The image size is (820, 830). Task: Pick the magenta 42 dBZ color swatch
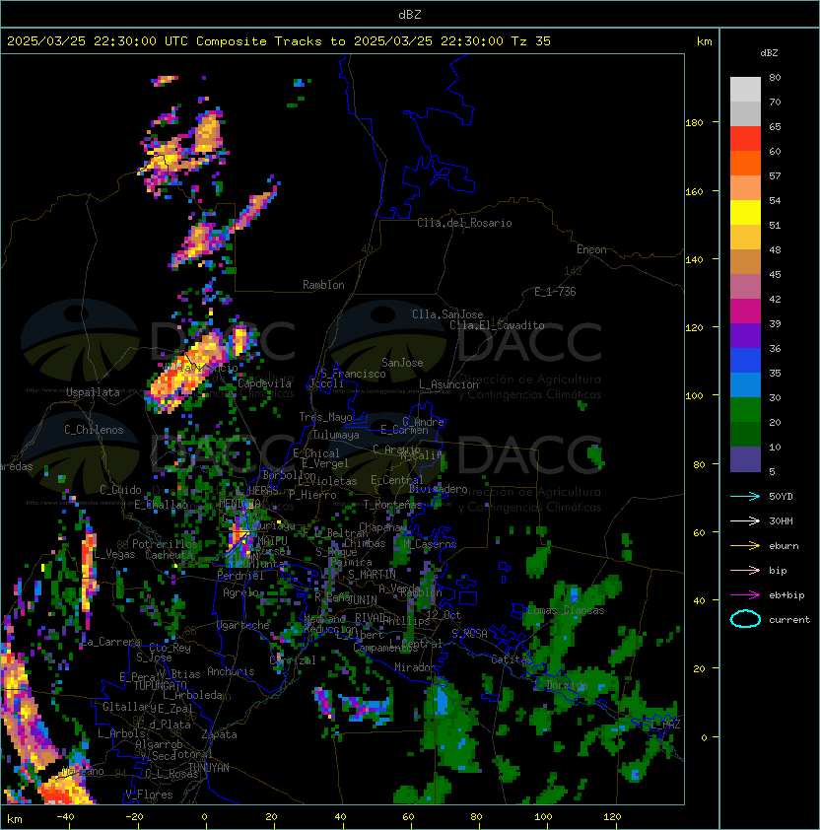coord(745,311)
